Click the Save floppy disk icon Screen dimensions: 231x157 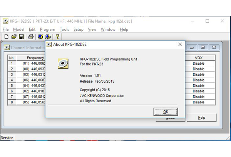point(22,37)
